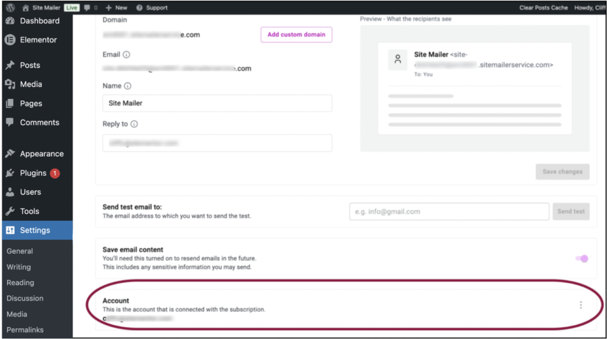The image size is (607, 339).
Task: Click the comments bubble icon in admin bar
Action: pos(88,8)
